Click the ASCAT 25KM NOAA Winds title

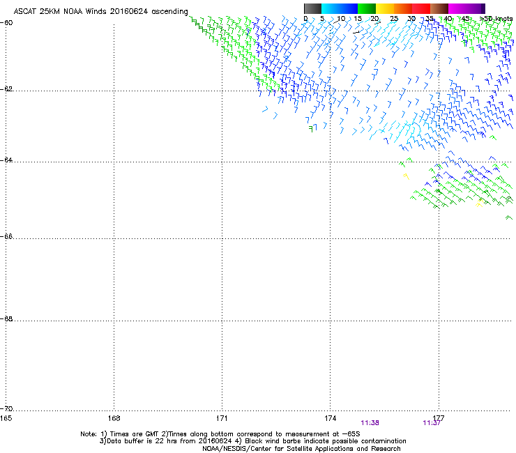point(100,12)
